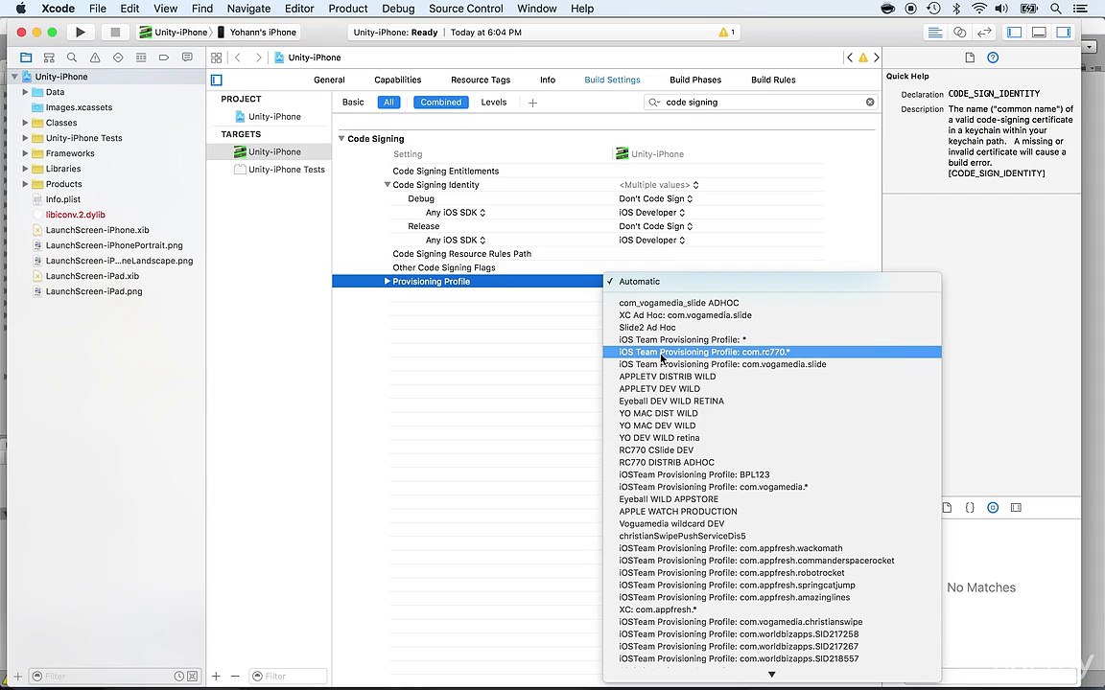Open the Capabilities tab

coord(397,80)
